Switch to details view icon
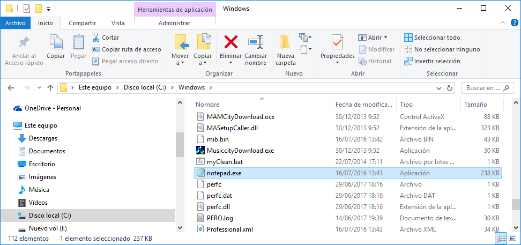Image resolution: width=521 pixels, height=245 pixels. click(501, 239)
